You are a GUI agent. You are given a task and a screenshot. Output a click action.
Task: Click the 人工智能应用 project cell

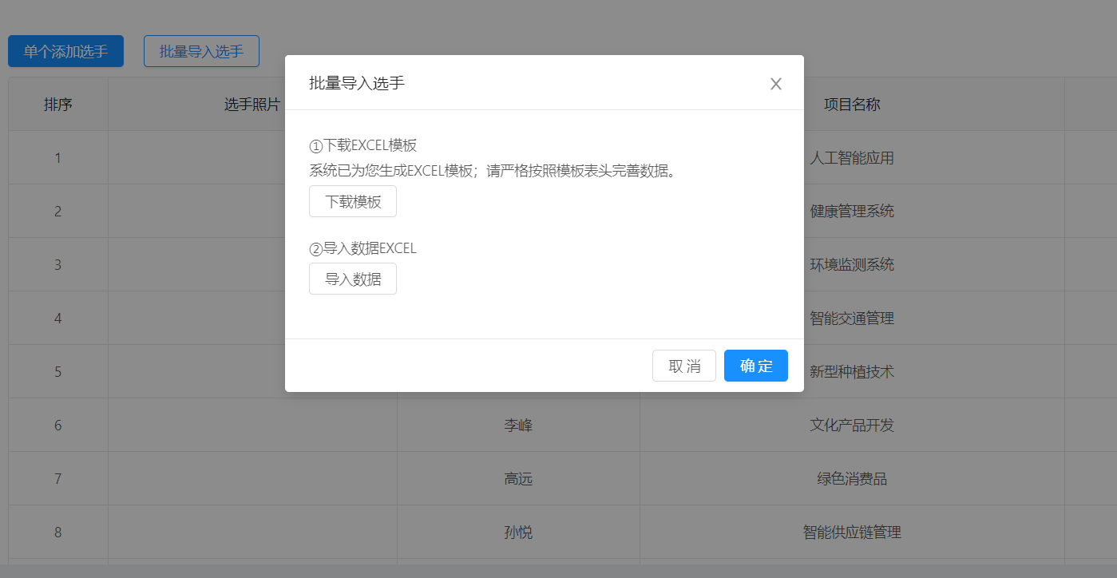852,157
